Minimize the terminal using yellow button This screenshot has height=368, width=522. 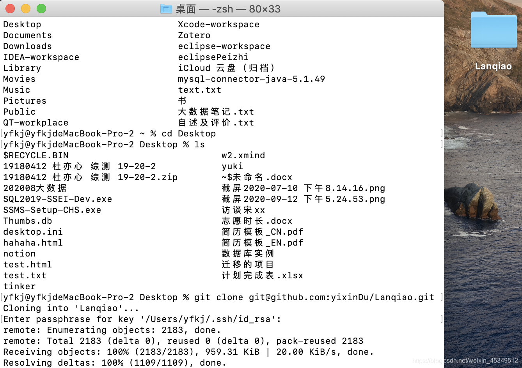(x=26, y=9)
